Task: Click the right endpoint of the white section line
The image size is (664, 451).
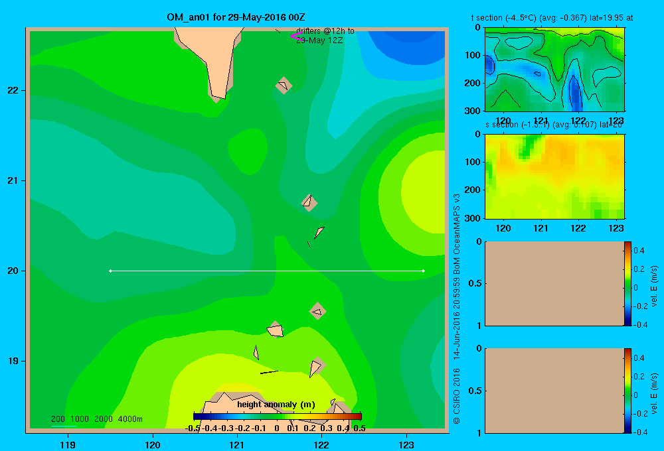Action: pyautogui.click(x=424, y=271)
